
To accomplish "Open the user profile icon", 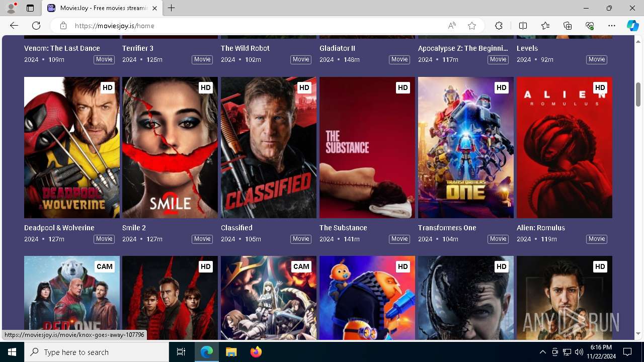I will [x=11, y=8].
